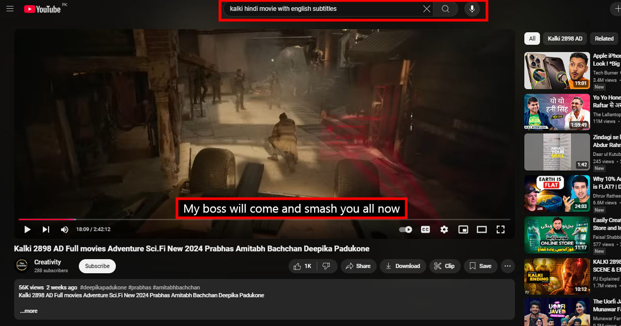Download the video
The height and width of the screenshot is (326, 621).
[x=403, y=266]
